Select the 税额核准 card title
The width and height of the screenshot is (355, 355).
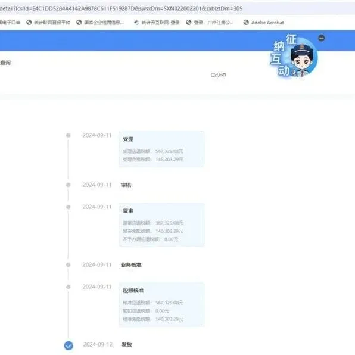pos(133,291)
